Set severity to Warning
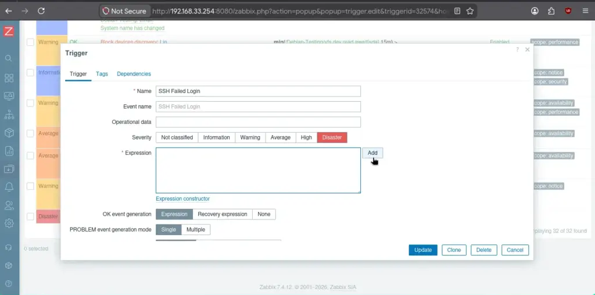Viewport: 595px width, 295px height. tap(250, 137)
